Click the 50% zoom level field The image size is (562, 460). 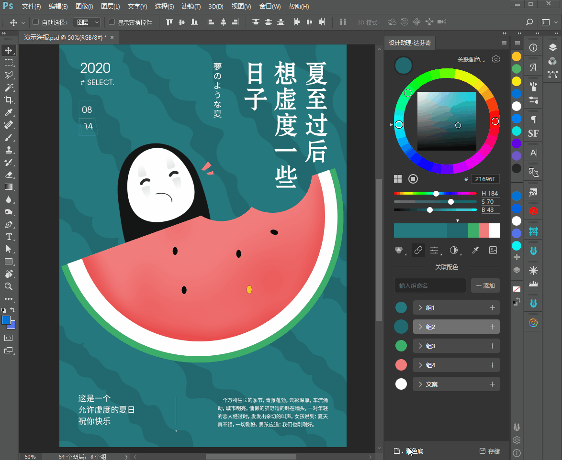pyautogui.click(x=31, y=457)
